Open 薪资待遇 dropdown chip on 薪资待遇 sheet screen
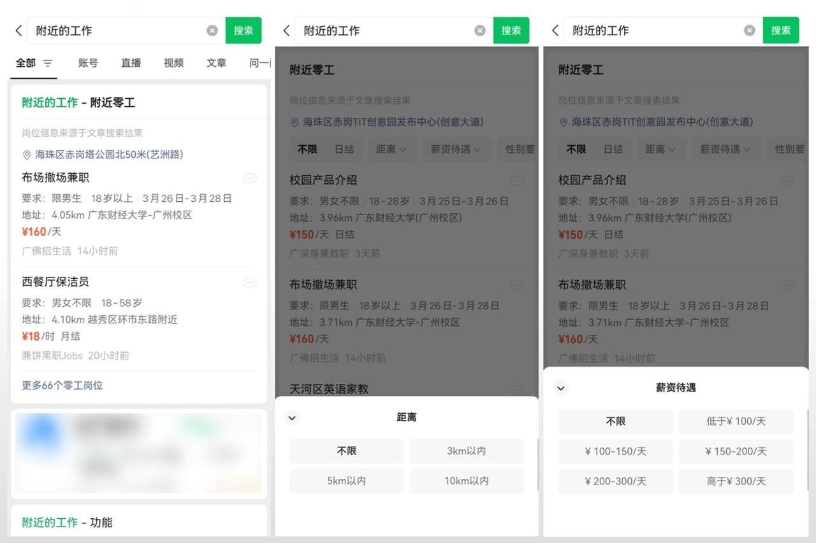 point(725,149)
